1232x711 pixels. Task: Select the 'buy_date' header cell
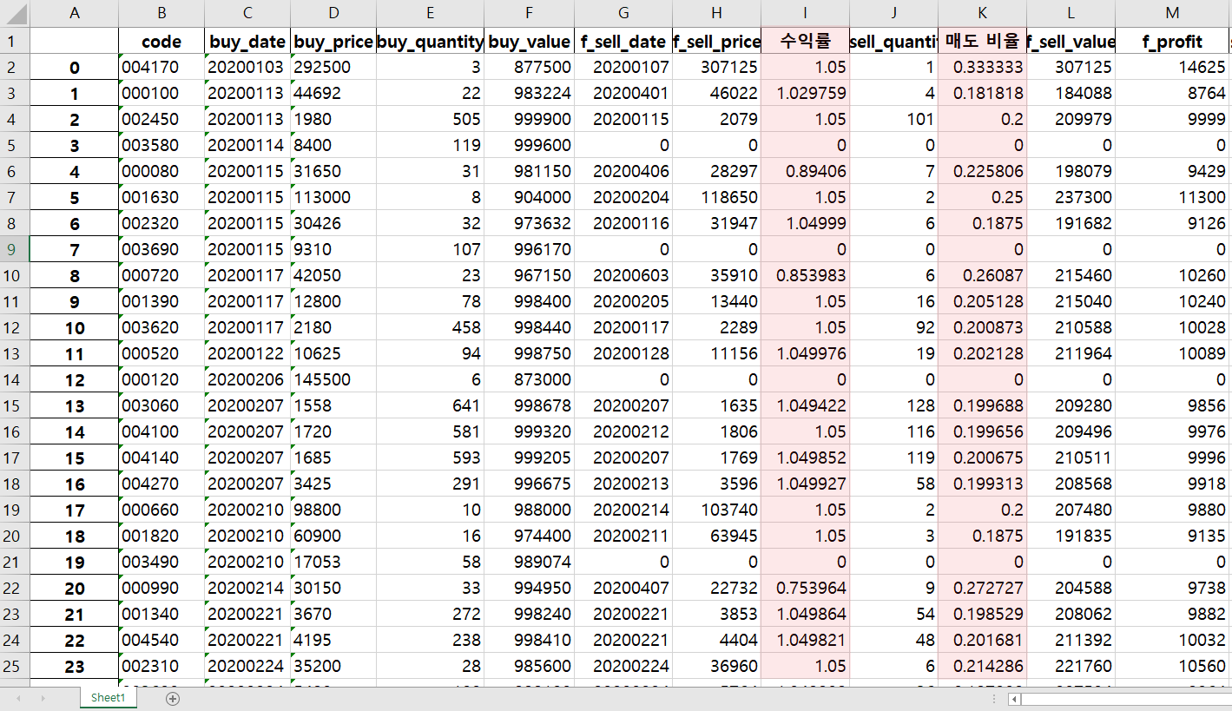(247, 41)
